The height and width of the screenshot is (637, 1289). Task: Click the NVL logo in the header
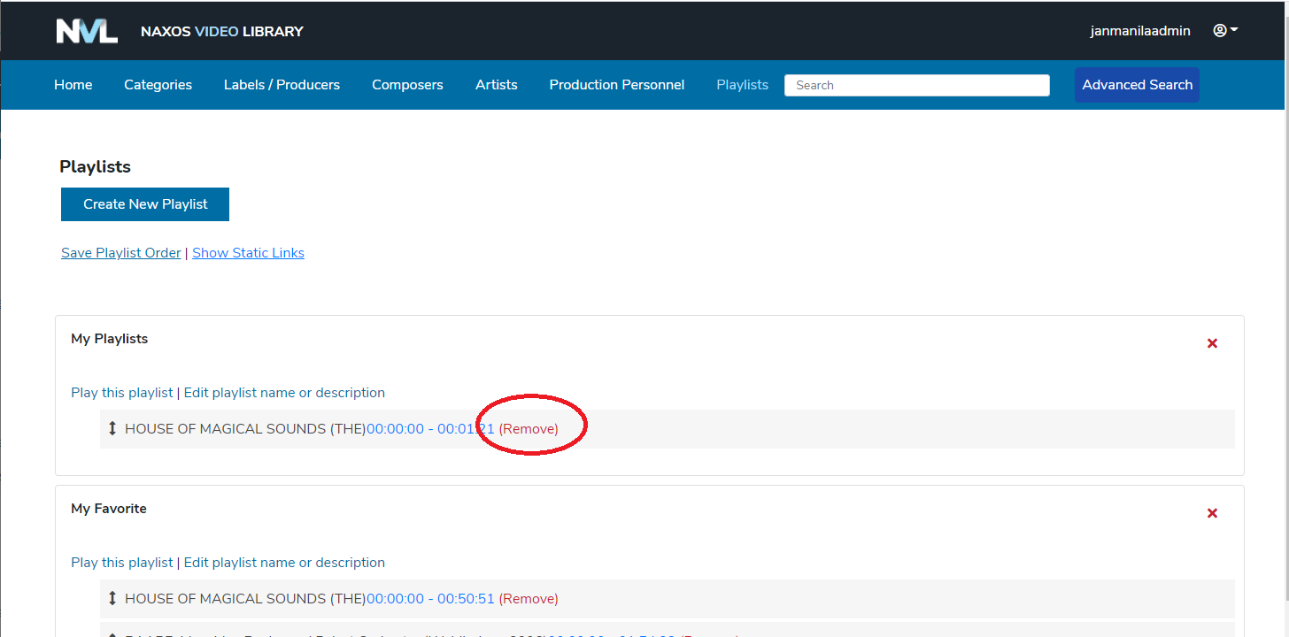click(87, 31)
